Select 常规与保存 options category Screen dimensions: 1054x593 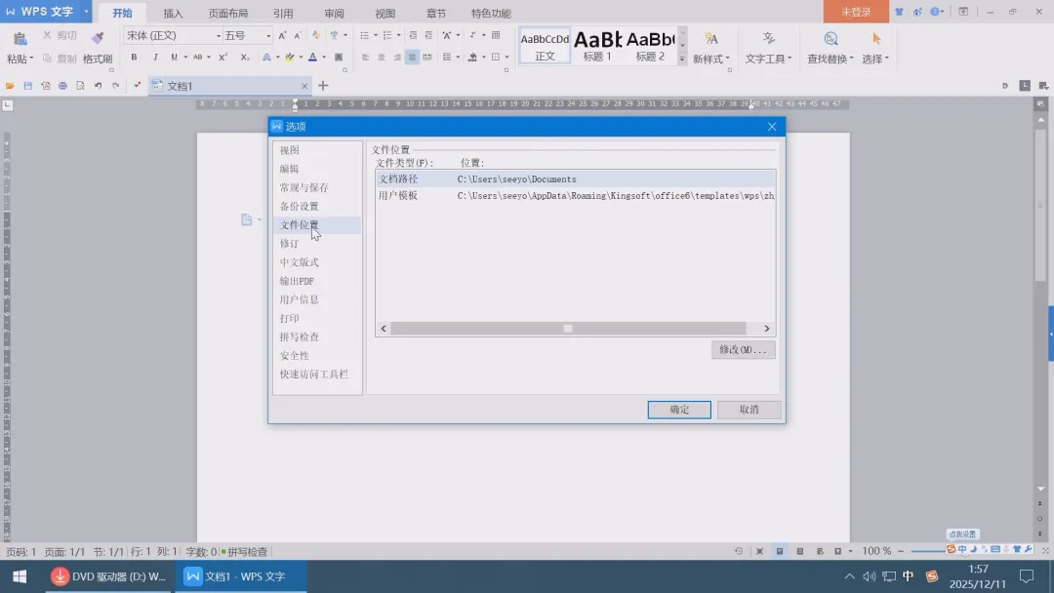coord(317,187)
